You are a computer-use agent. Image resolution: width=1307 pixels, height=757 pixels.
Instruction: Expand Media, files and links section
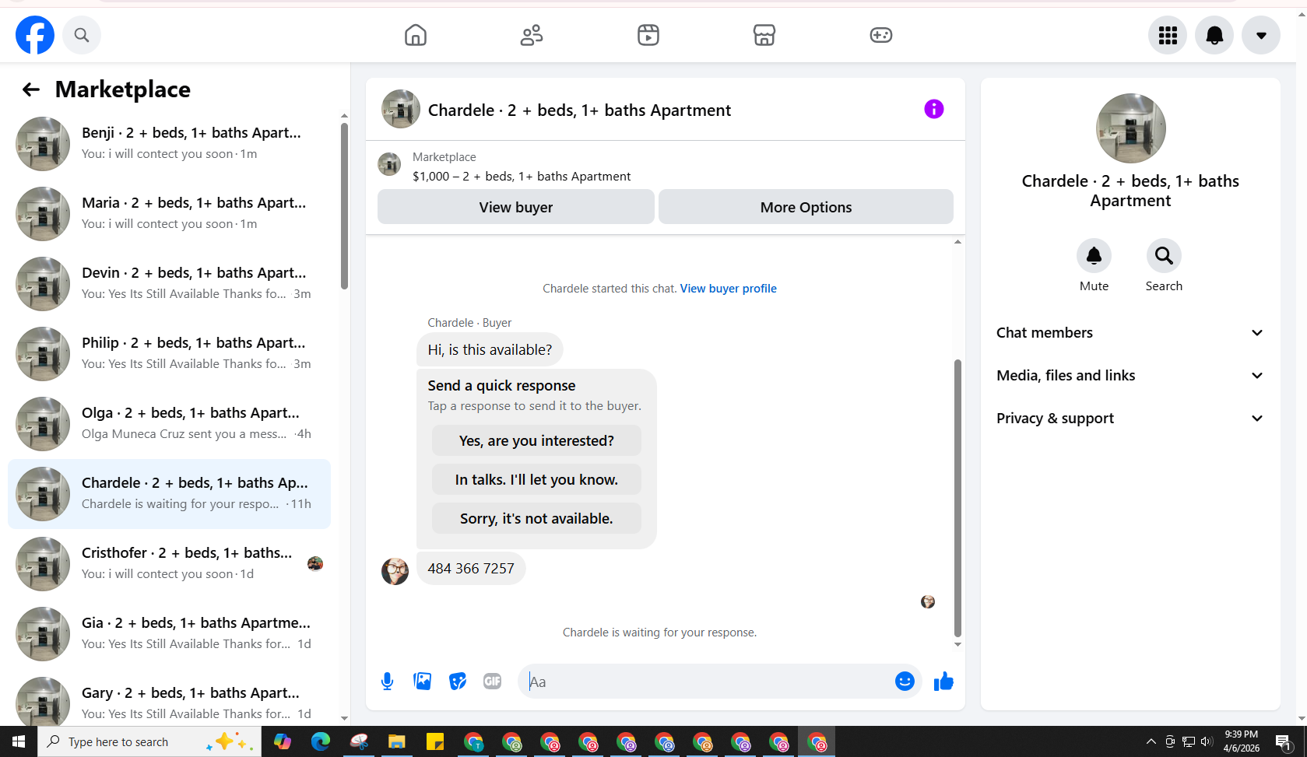pos(1130,376)
